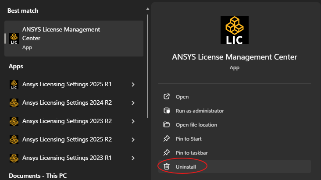
Task: Click the results list scroll up arrow
Action: [x=148, y=8]
